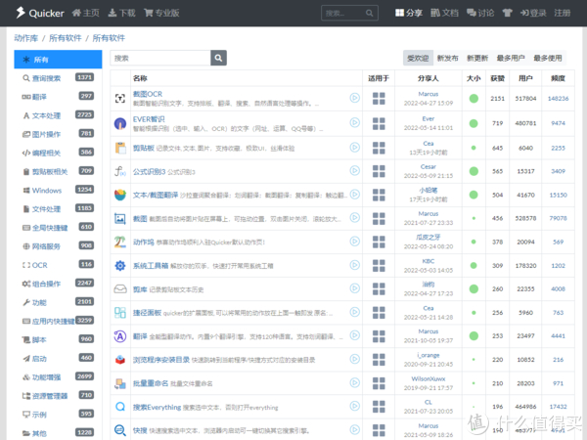The height and width of the screenshot is (440, 587).
Task: Sort by the 获赞 column header
Action: 498,78
